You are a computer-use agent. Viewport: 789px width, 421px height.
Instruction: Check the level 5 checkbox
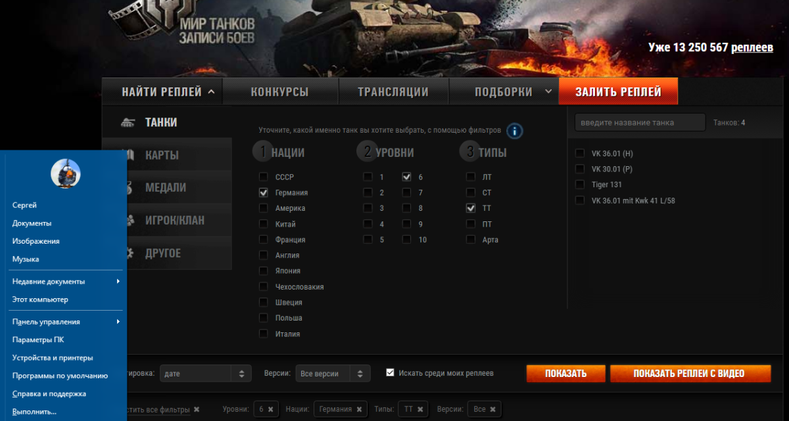368,240
